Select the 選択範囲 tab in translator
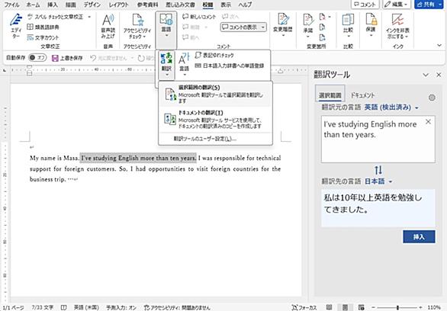The height and width of the screenshot is (311, 447). click(x=330, y=95)
